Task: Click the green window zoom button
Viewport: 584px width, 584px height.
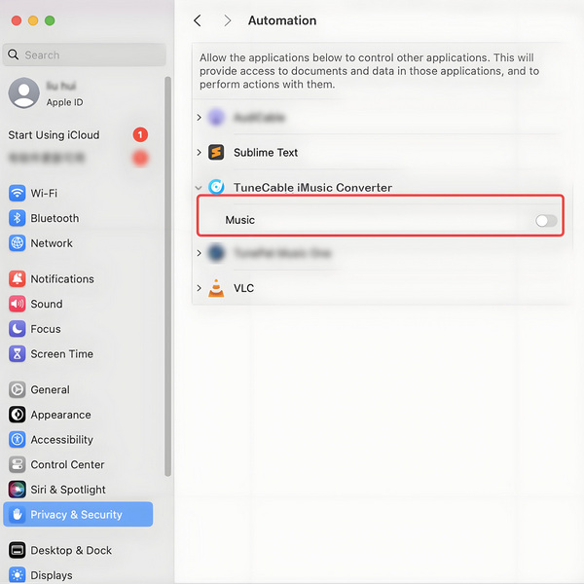Action: pyautogui.click(x=50, y=20)
